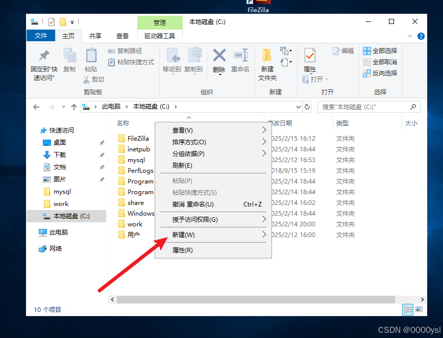The width and height of the screenshot is (443, 338).
Task: Open the New item dropdown in ribbon
Action: 286,51
